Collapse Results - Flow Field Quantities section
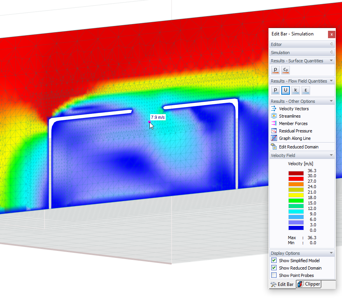This screenshot has height=298, width=342. 331,81
